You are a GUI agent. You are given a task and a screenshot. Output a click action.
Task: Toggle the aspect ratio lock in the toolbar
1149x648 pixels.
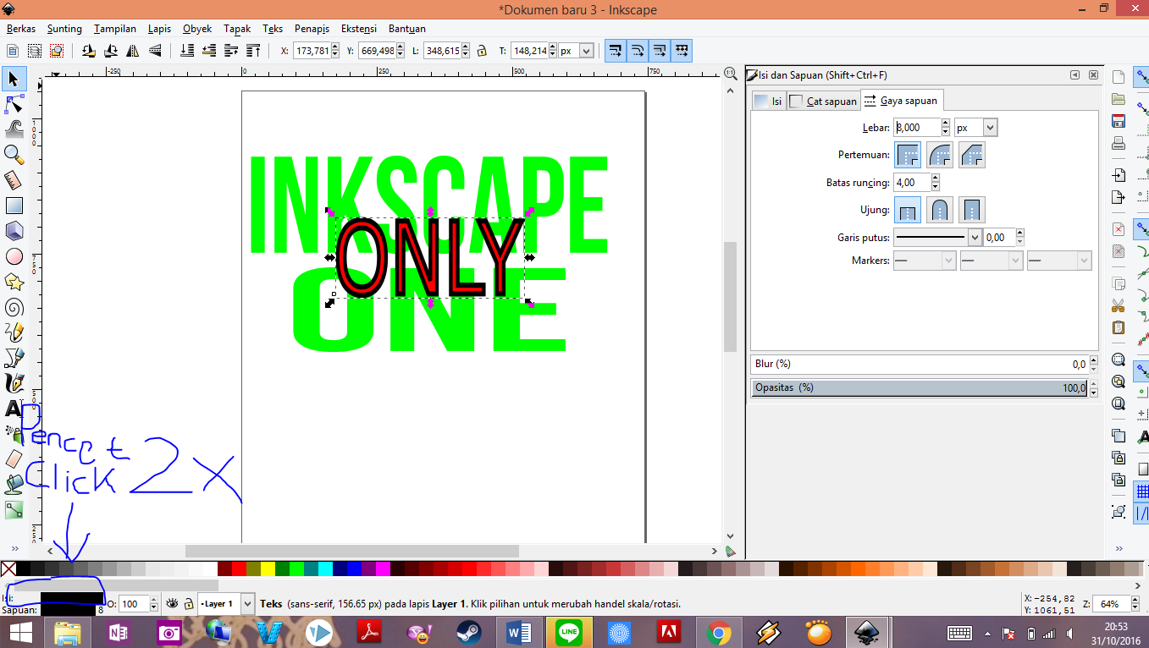click(482, 51)
